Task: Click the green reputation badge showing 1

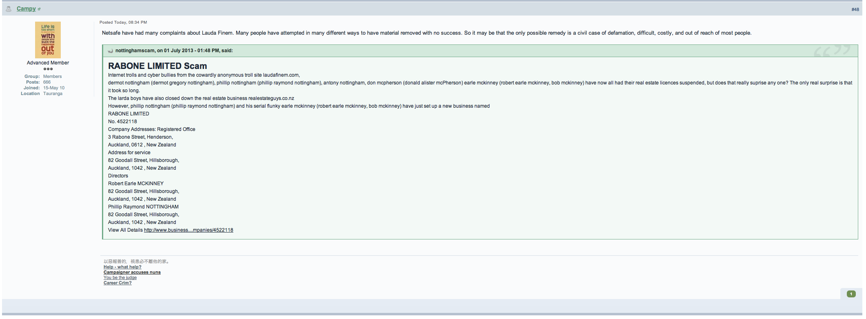Action: (851, 294)
